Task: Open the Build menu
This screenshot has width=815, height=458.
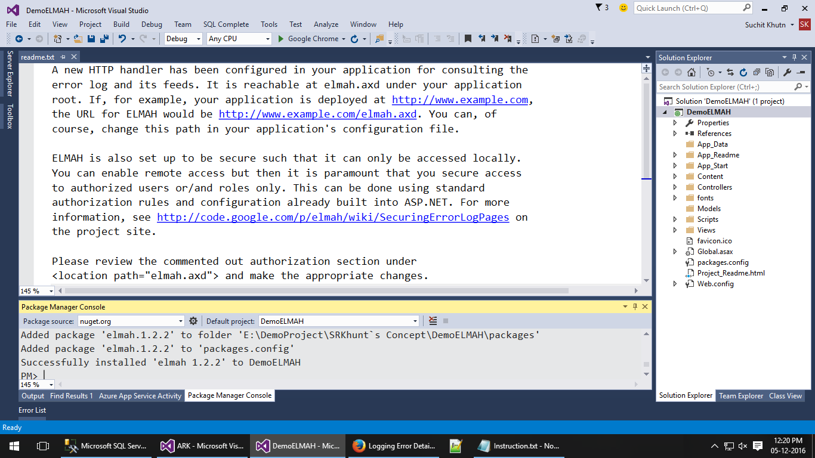Action: (x=121, y=24)
